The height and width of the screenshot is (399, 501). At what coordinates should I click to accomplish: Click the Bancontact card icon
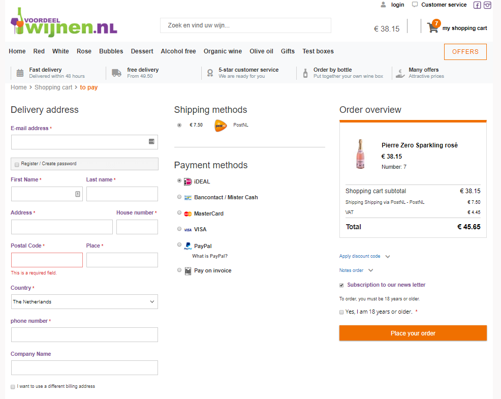[x=188, y=198]
